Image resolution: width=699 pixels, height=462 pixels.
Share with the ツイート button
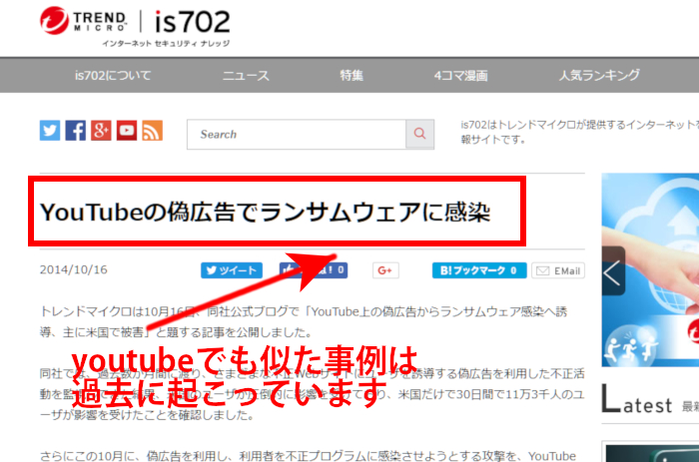click(232, 270)
